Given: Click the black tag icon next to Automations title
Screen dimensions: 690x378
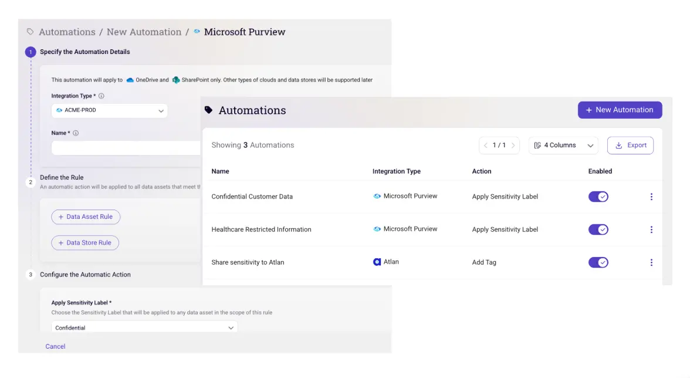Looking at the screenshot, I should click(x=209, y=110).
